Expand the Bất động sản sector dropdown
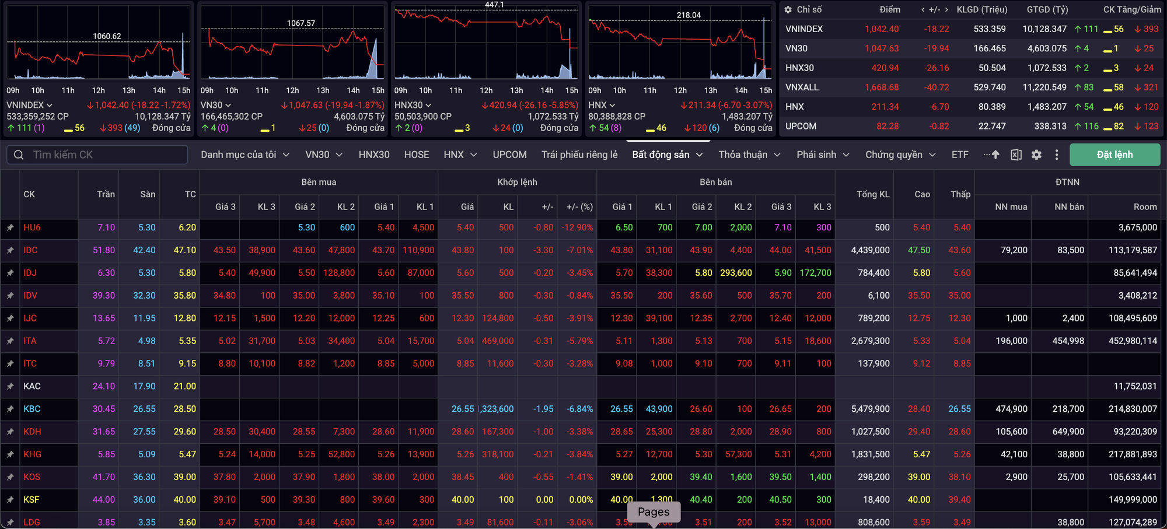This screenshot has height=529, width=1167. pos(699,155)
